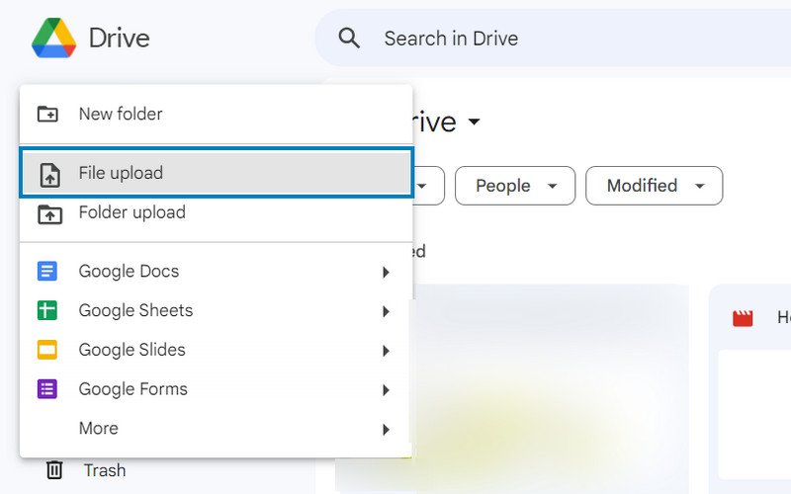Open the My Drive title dropdown arrow
This screenshot has width=791, height=494.
pos(474,122)
